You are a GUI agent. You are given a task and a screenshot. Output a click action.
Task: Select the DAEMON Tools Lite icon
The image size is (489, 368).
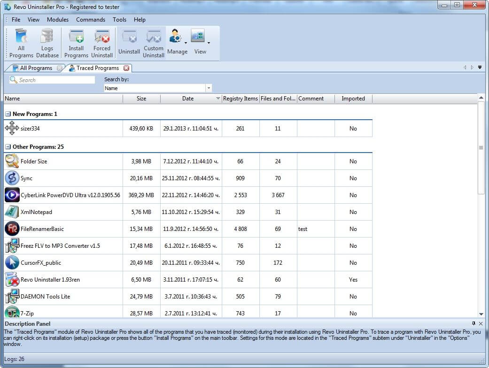pos(12,296)
